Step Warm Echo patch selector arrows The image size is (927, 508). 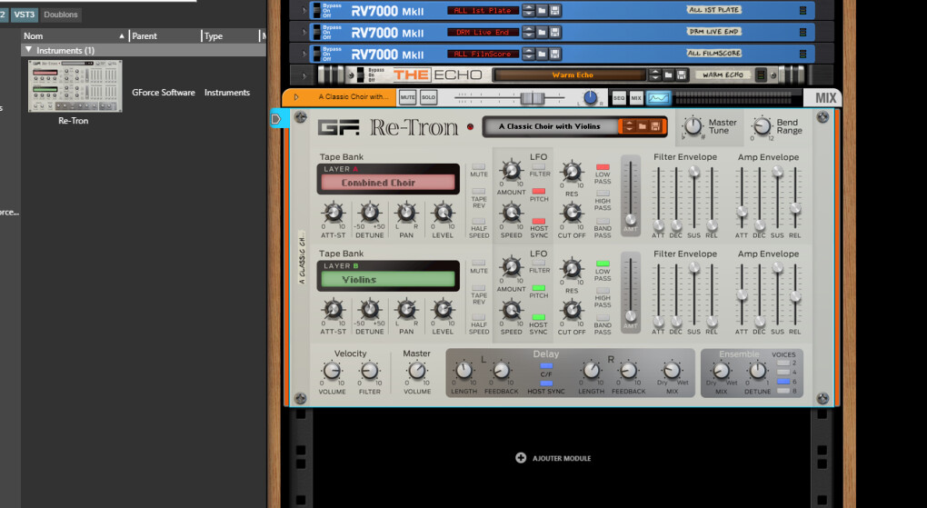click(655, 75)
